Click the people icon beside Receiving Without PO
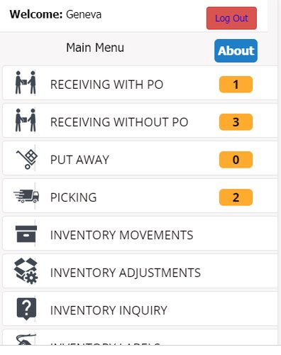 tap(26, 120)
